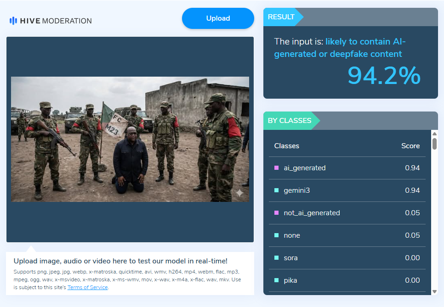Click the purple not_ai_generated class marker

(x=276, y=213)
